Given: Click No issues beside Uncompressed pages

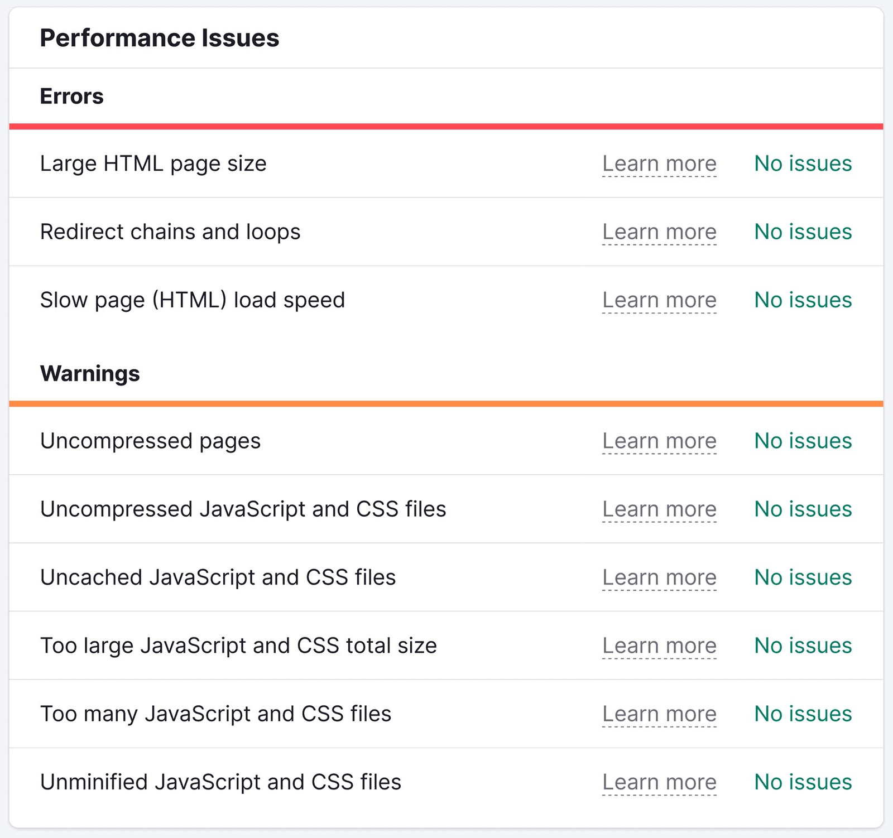Looking at the screenshot, I should click(x=802, y=441).
